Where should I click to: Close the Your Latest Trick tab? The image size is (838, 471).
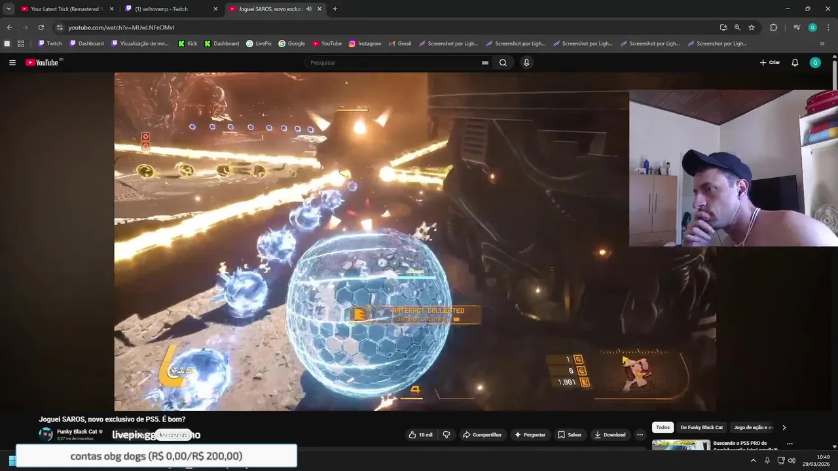click(111, 9)
